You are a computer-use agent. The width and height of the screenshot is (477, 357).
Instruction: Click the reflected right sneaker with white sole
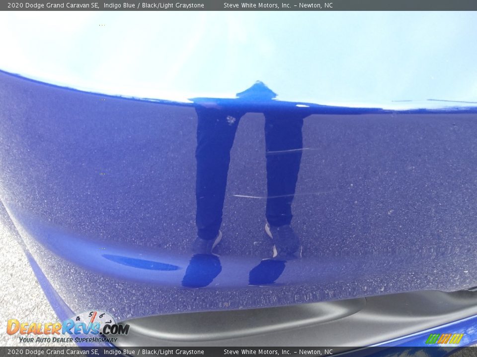pos(282,239)
